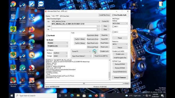175x98 pixels.
Task: Open File Explorer from the taskbar
Action: 78,96
